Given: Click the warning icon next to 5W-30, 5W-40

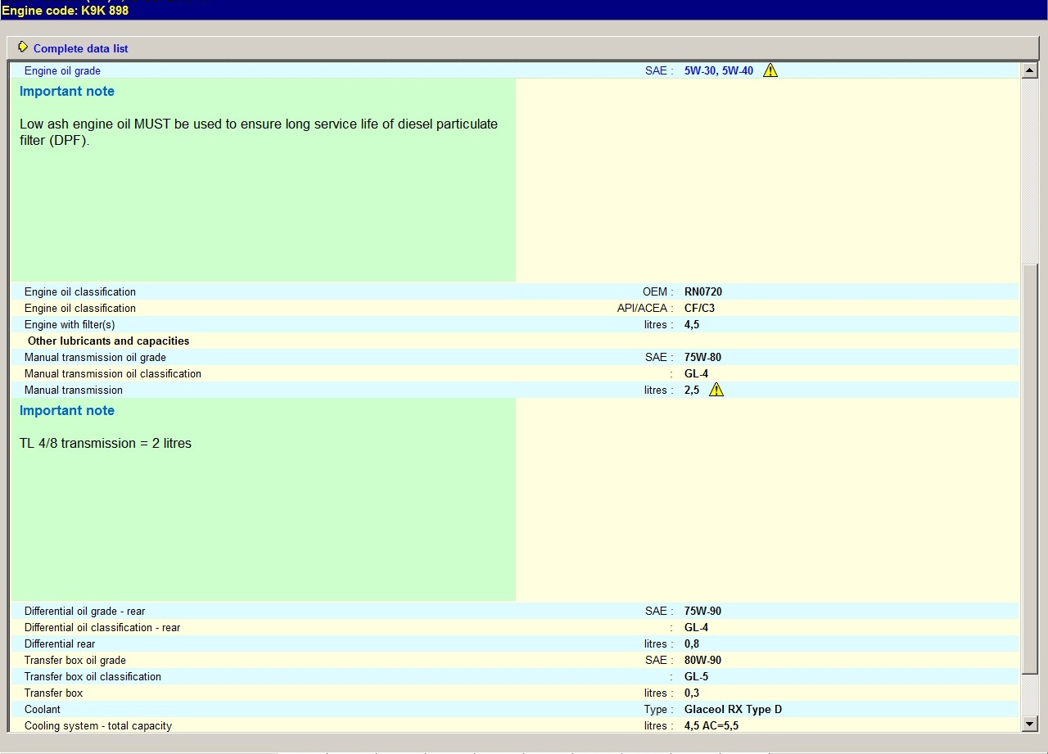Looking at the screenshot, I should 770,70.
